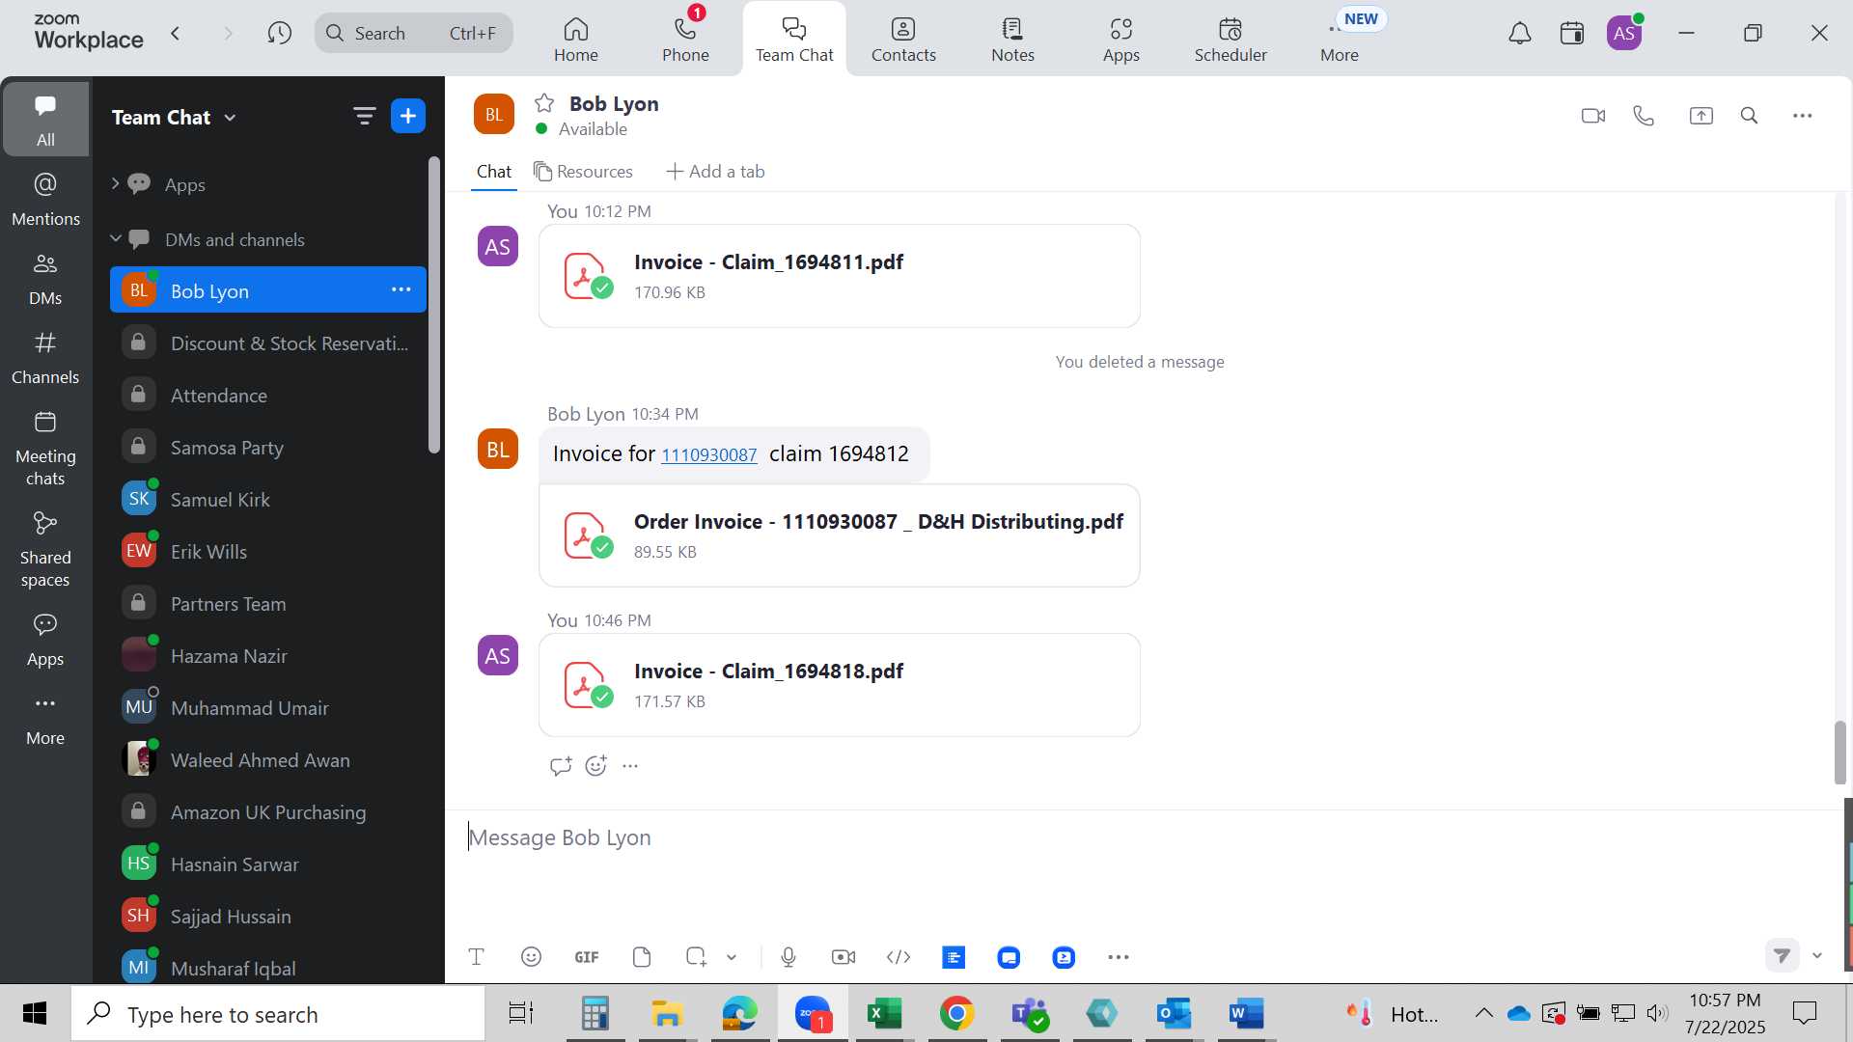Search within the Bob Lyon chat
The image size is (1853, 1042).
point(1749,116)
